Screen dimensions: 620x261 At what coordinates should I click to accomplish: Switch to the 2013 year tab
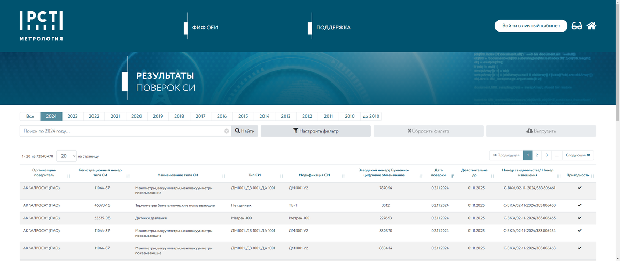(x=286, y=116)
